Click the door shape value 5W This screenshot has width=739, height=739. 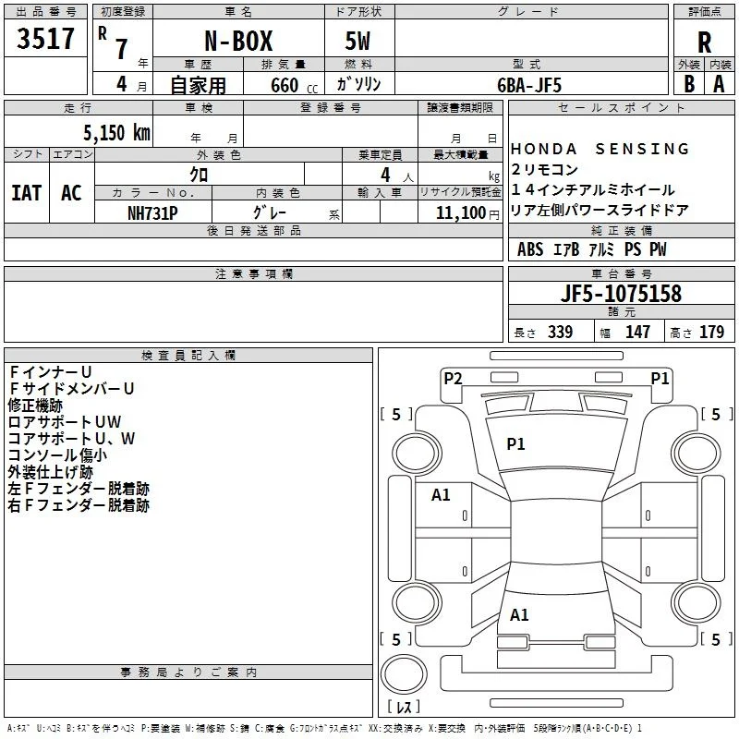tap(357, 41)
